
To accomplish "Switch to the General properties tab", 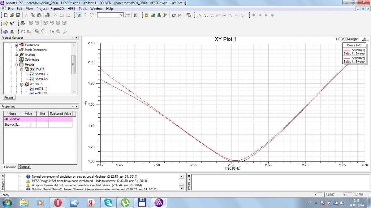I will click(24, 167).
